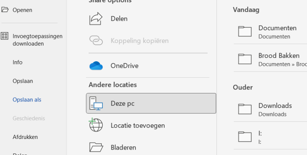
Task: Choose Opslaan als in the sidebar
Action: pyautogui.click(x=27, y=100)
